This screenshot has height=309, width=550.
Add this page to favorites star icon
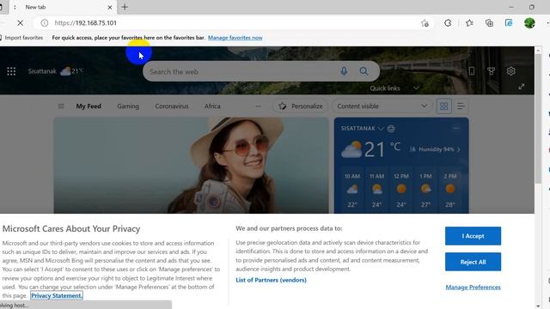click(425, 23)
